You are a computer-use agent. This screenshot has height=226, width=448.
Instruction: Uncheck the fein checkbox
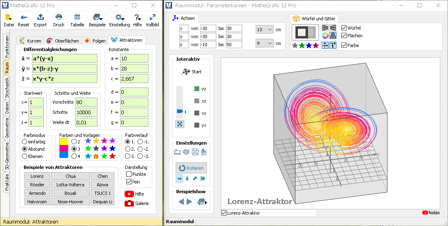pyautogui.click(x=129, y=182)
